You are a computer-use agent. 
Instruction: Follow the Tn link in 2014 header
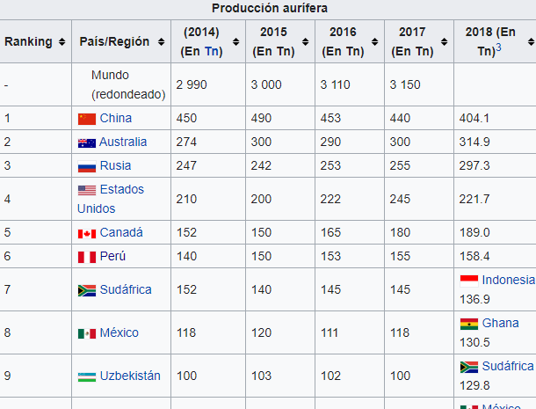pos(212,52)
